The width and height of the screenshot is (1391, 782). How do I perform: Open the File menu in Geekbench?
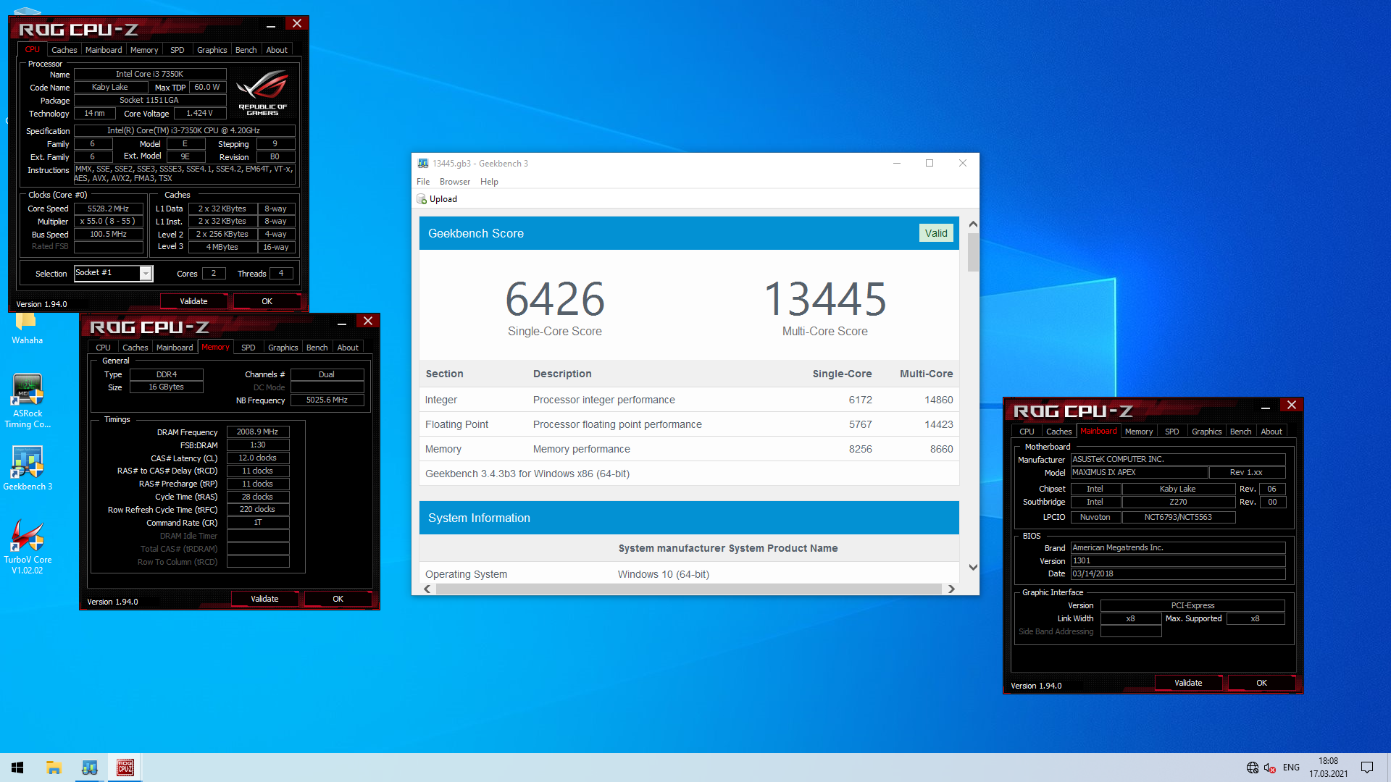pos(423,182)
